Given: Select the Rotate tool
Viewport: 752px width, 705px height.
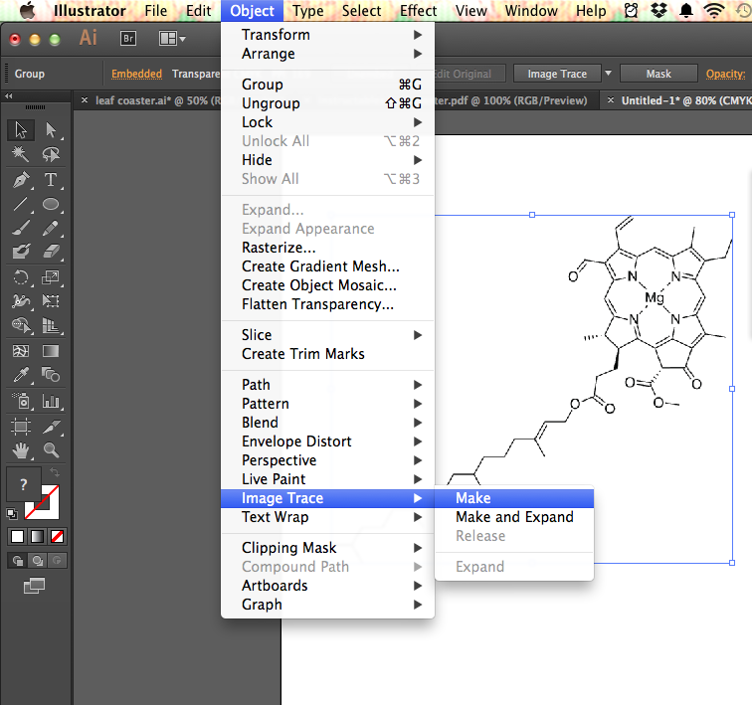Looking at the screenshot, I should tap(21, 277).
